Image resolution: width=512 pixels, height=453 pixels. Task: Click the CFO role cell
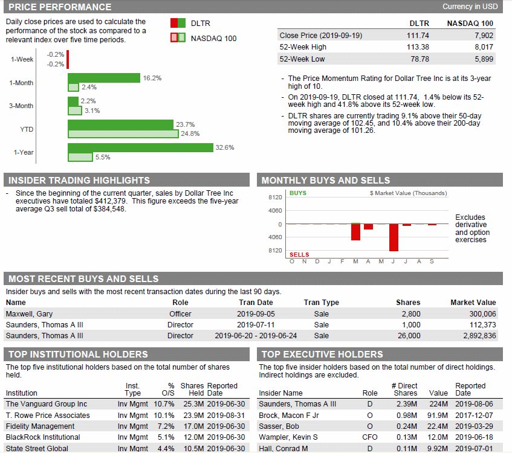369,437
